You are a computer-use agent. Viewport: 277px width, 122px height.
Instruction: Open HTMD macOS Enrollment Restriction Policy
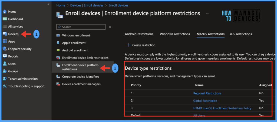(x=222, y=108)
